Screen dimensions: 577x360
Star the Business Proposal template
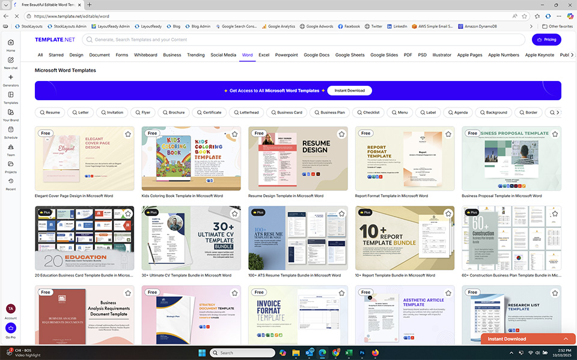pos(555,134)
